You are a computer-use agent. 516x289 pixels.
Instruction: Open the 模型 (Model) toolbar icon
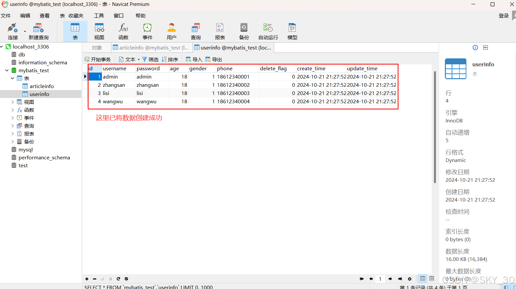(292, 31)
